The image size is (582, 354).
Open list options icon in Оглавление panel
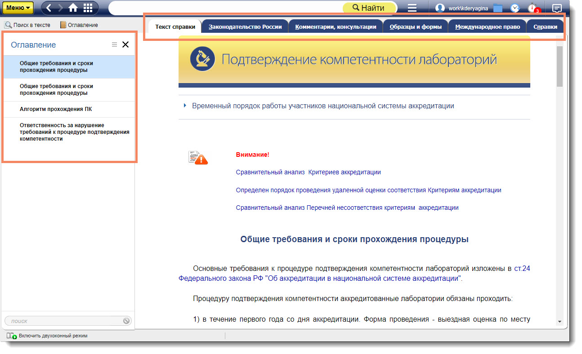point(114,44)
